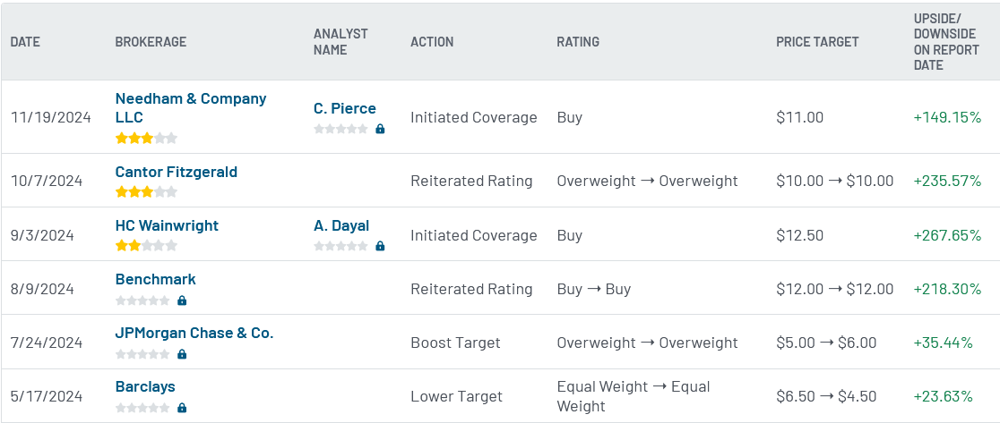Viewport: 1000px width, 423px height.
Task: Click Reiterated Rating in the Cantor Fitzgerald row
Action: point(471,181)
